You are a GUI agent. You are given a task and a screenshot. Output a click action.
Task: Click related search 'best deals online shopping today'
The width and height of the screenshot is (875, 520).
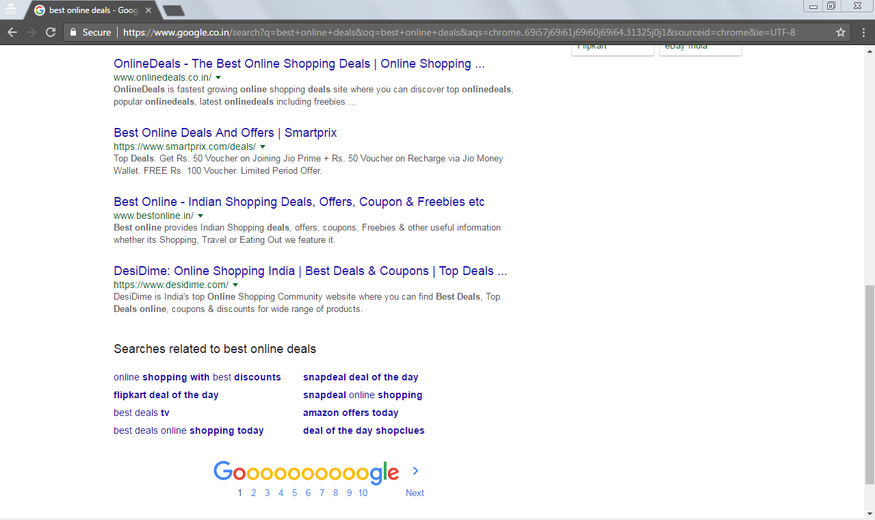click(189, 430)
